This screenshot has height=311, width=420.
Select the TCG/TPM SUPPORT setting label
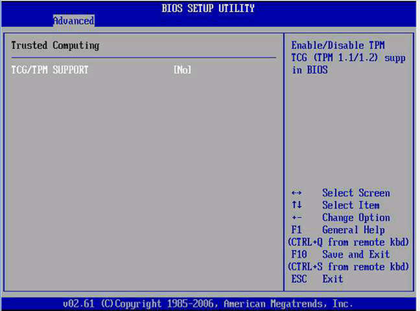pos(50,69)
